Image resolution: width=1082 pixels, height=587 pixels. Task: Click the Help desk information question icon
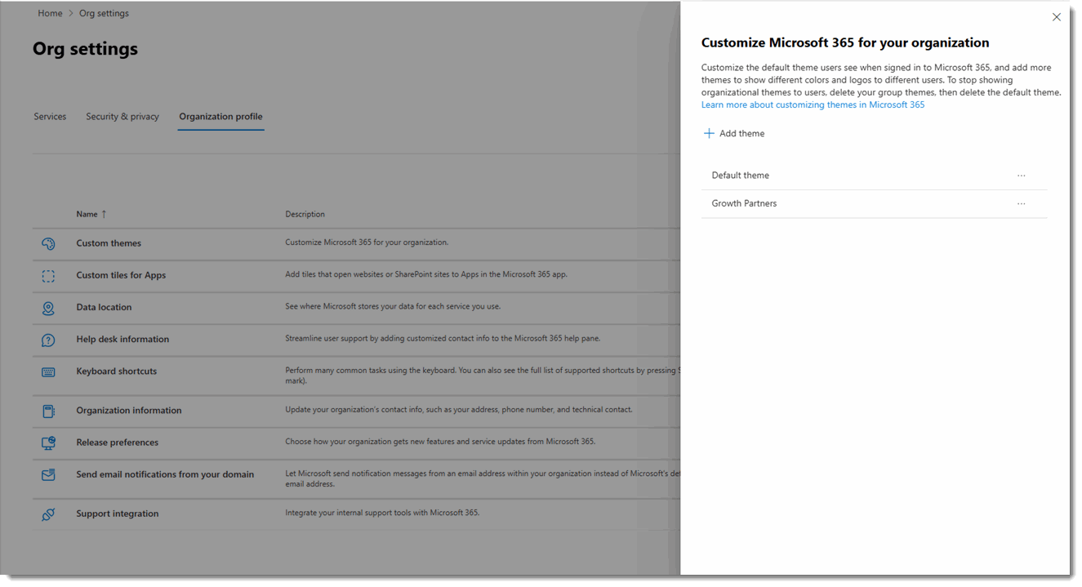pyautogui.click(x=48, y=340)
